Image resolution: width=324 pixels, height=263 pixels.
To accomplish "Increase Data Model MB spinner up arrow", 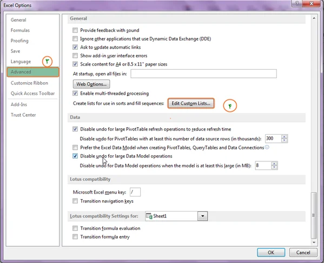I will [274, 163].
